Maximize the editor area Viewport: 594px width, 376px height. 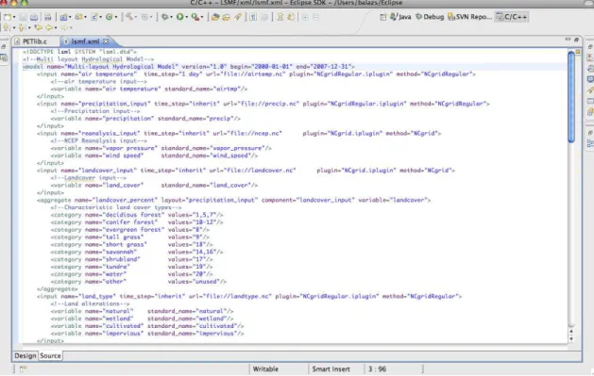(576, 40)
